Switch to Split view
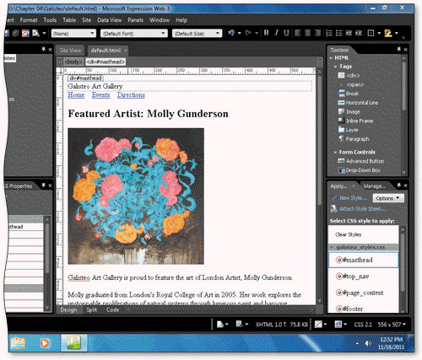The height and width of the screenshot is (360, 422). tap(92, 309)
